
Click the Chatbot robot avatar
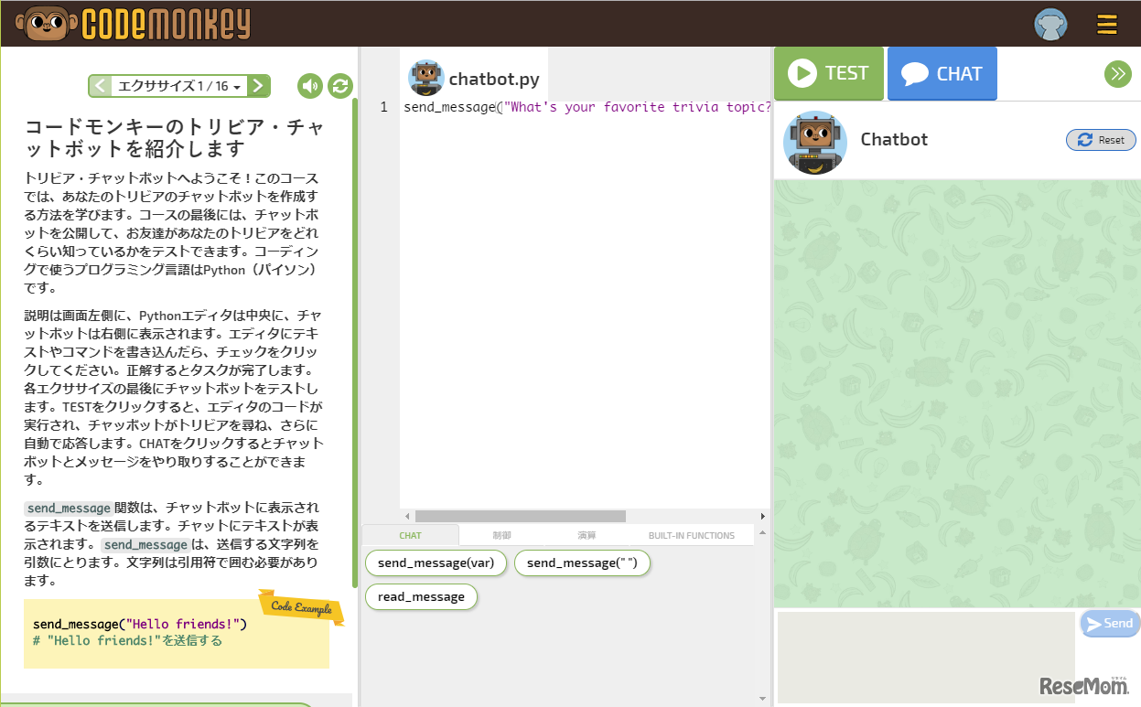[x=815, y=143]
